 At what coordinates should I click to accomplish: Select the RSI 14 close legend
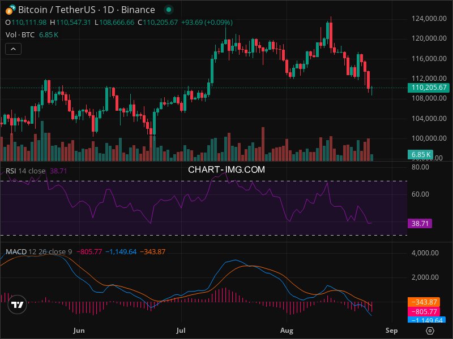click(25, 171)
